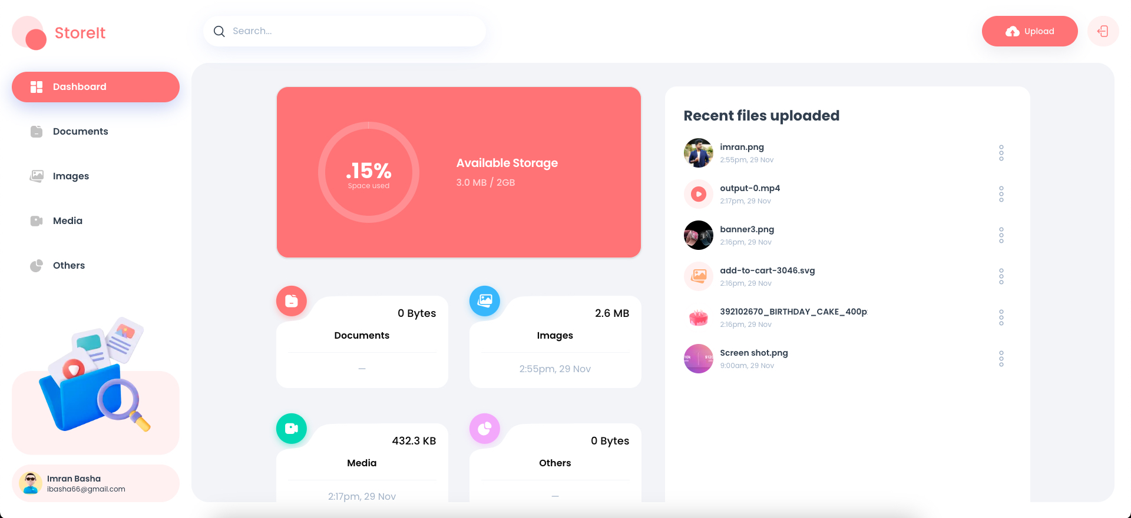Viewport: 1131px width, 518px height.
Task: Click the Documents card red file icon
Action: coord(292,301)
